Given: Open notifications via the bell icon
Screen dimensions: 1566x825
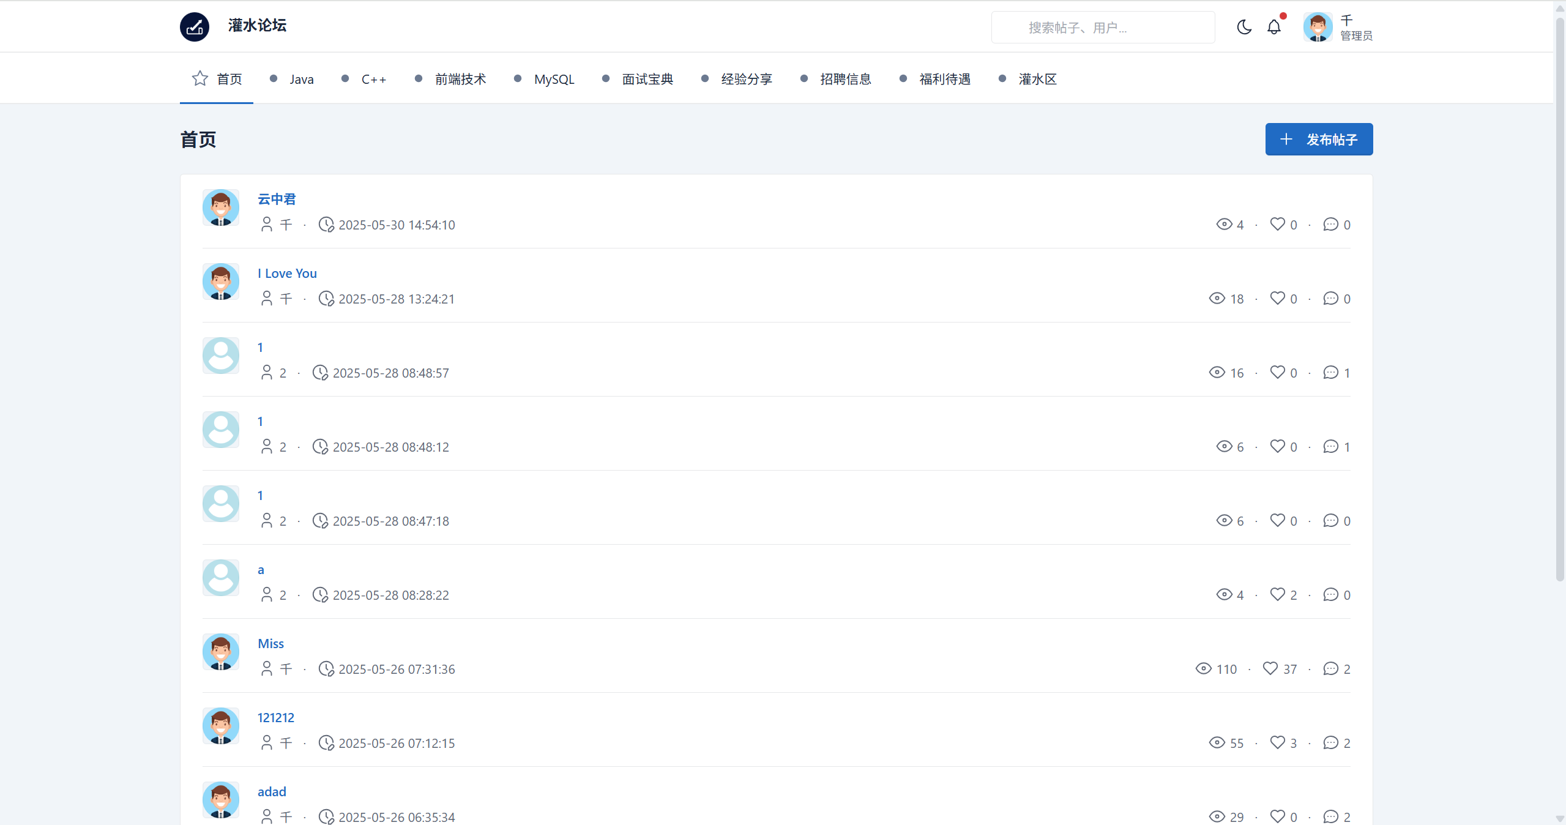Looking at the screenshot, I should pos(1274,27).
